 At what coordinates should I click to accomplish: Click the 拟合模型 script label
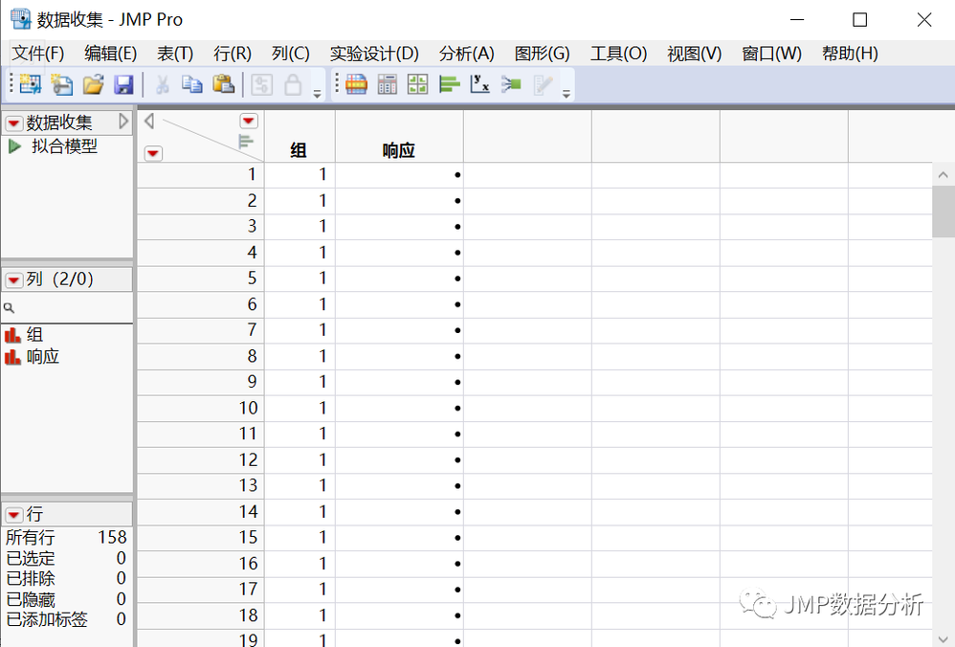(x=64, y=146)
